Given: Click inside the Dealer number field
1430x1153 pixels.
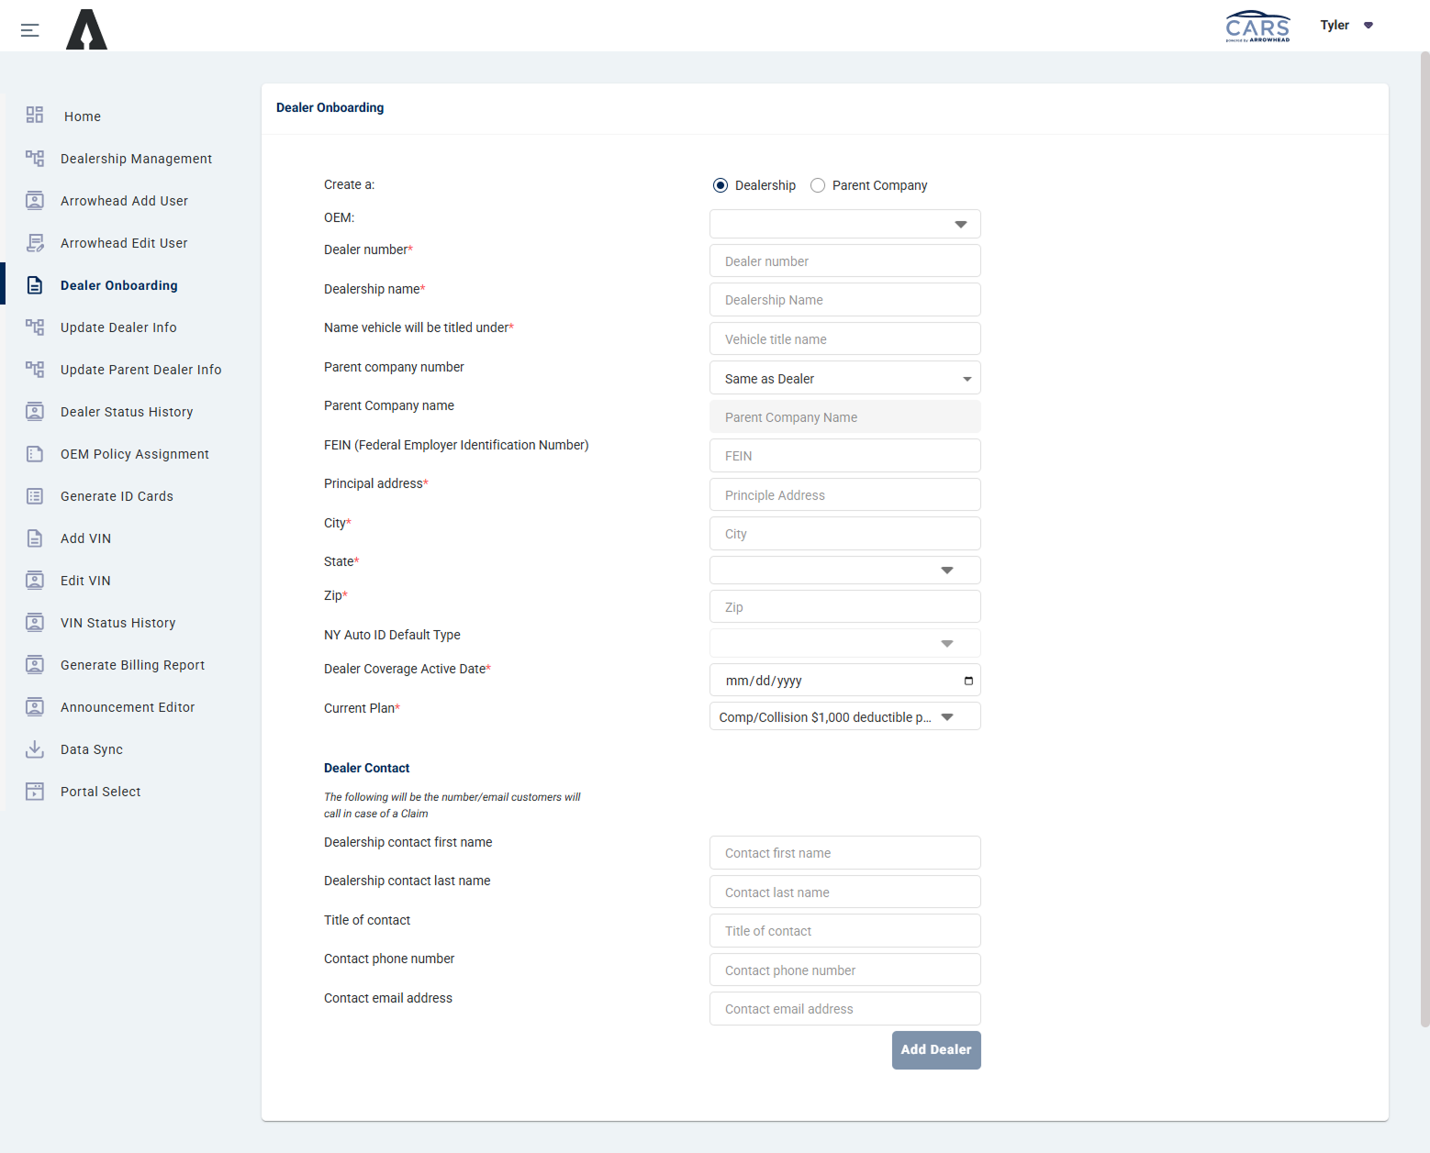Looking at the screenshot, I should click(843, 261).
